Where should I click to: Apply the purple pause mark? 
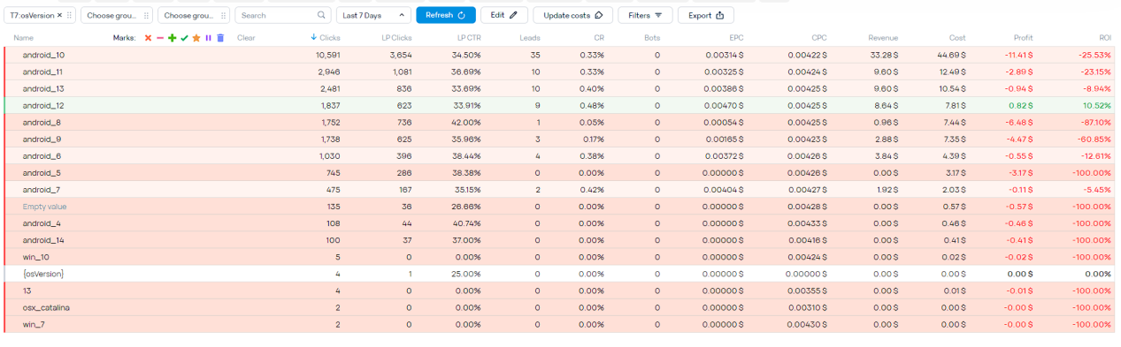pos(209,38)
